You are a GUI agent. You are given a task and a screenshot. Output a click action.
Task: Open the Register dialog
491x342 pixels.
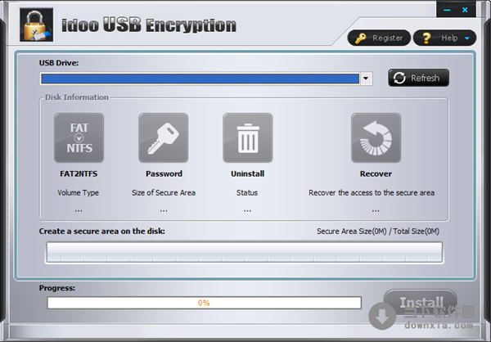tap(379, 38)
